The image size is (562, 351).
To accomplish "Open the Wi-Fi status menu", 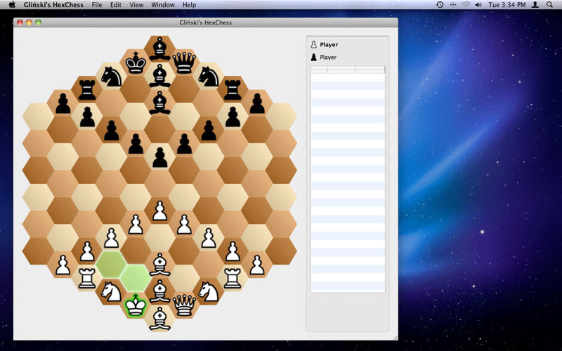I will point(466,5).
